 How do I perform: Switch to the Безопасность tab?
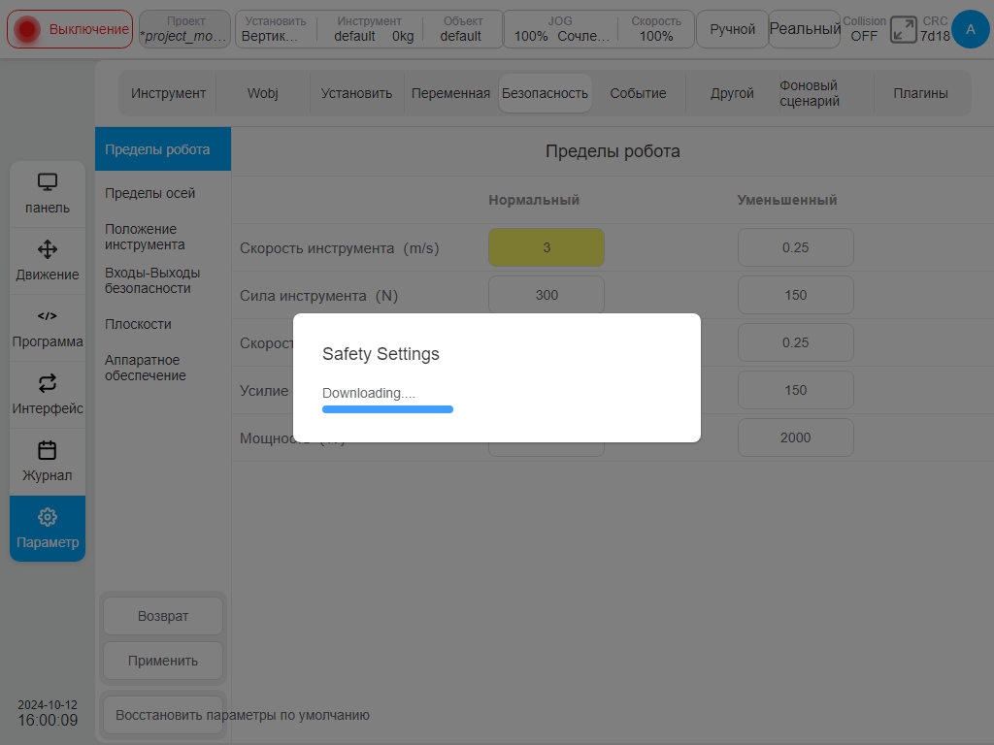tap(546, 93)
